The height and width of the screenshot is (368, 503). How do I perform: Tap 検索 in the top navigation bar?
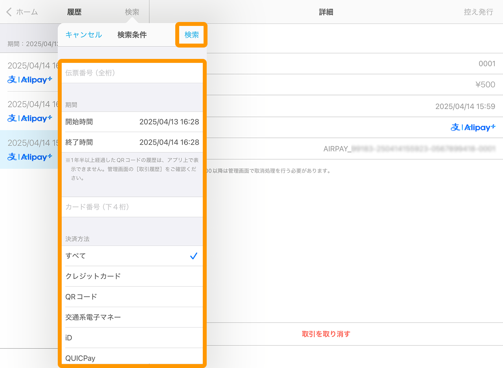[x=132, y=12]
